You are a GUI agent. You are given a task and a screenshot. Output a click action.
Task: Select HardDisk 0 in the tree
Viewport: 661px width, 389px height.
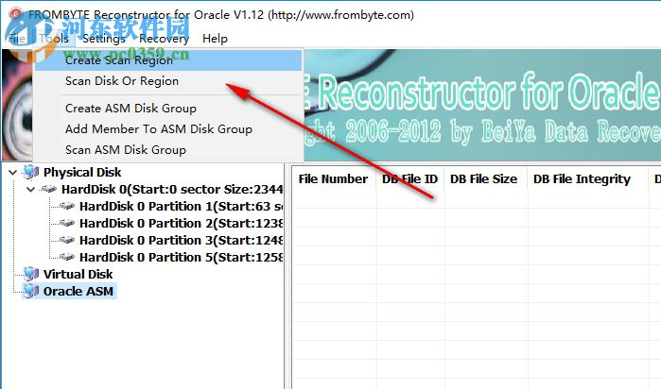click(172, 190)
